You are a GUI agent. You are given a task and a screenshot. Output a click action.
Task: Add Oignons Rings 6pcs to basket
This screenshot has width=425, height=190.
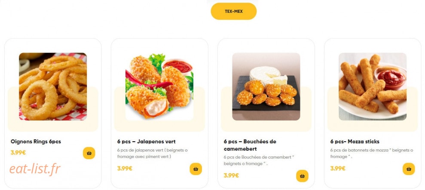point(89,153)
